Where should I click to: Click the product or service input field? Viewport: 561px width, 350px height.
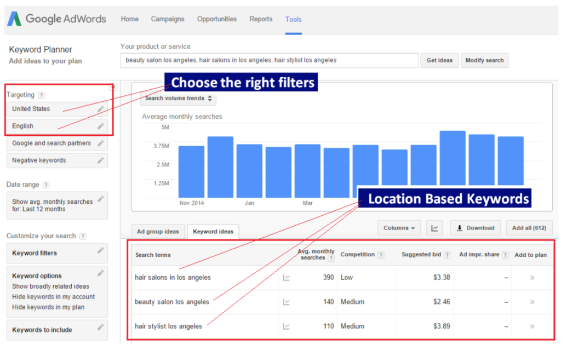pos(268,60)
